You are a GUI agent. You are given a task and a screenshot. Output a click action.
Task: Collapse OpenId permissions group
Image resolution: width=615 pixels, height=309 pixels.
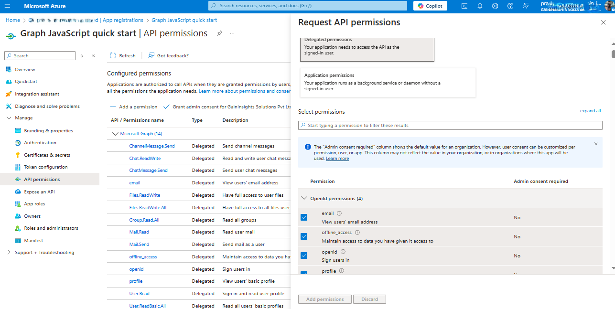[x=304, y=198]
